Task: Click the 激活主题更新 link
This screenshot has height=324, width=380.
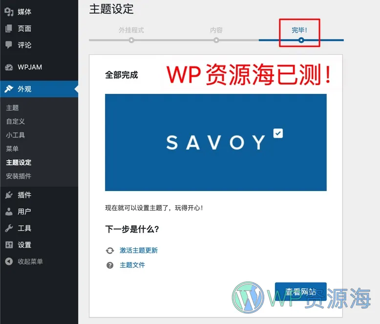Action: pos(139,251)
